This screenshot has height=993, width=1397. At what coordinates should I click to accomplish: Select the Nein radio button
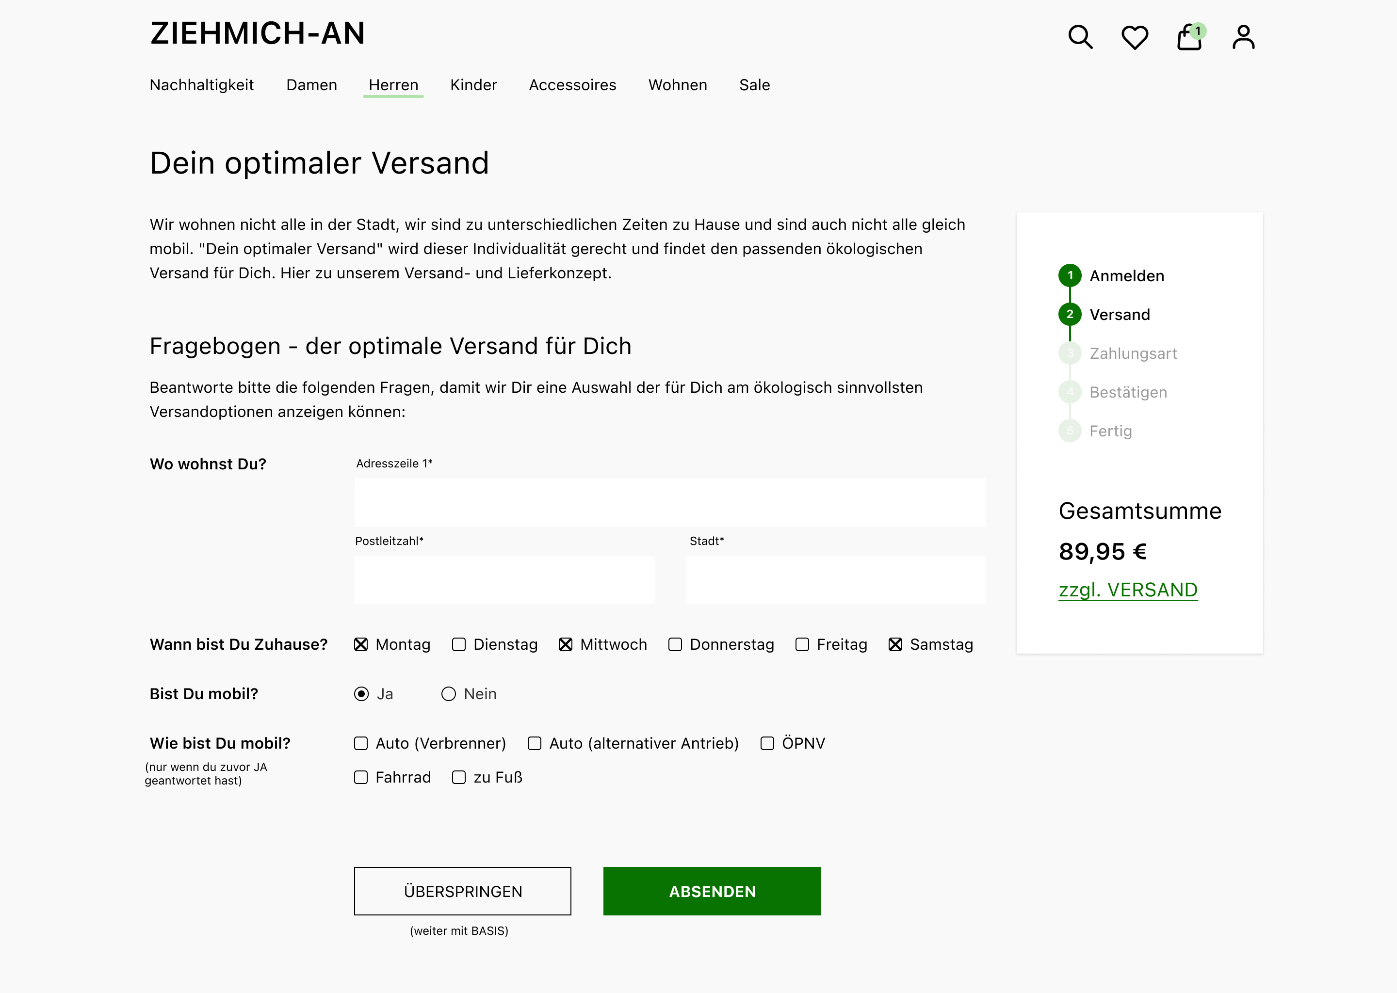(x=449, y=694)
